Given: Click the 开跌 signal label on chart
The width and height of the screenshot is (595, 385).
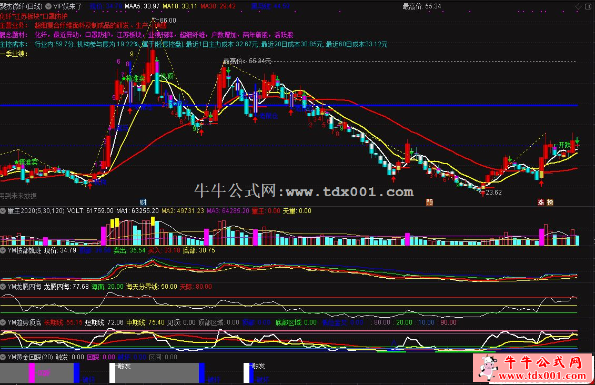Looking at the screenshot, I should click(x=564, y=145).
